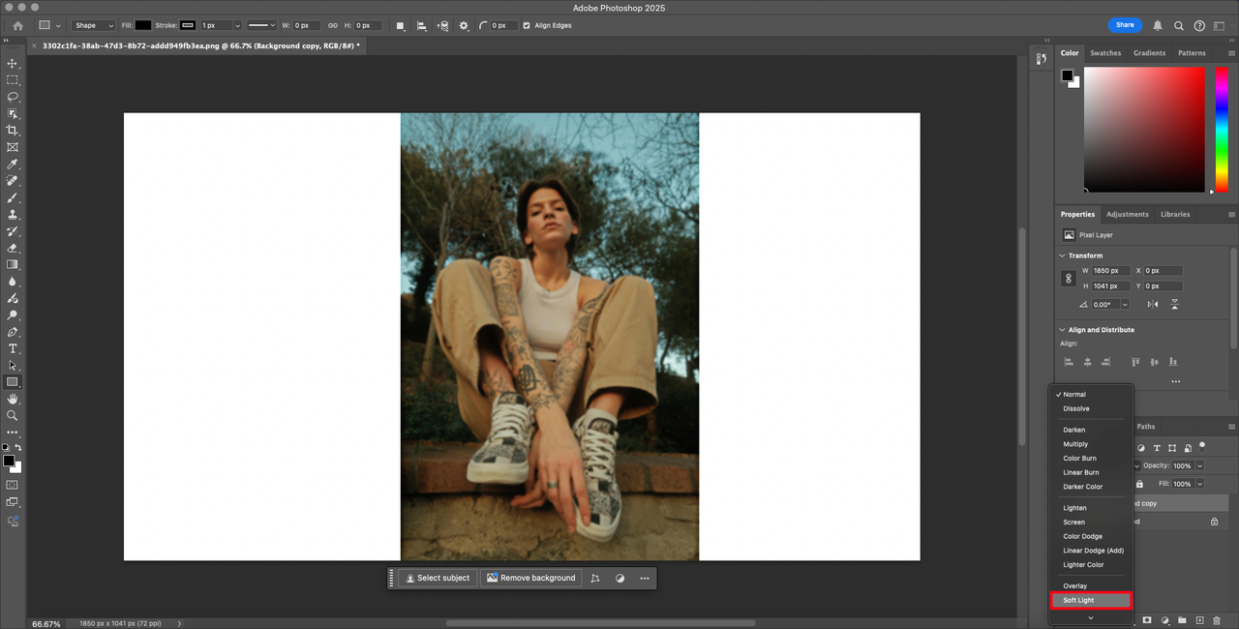Open the Shape tool mode dropdown
The image size is (1239, 629).
point(94,25)
